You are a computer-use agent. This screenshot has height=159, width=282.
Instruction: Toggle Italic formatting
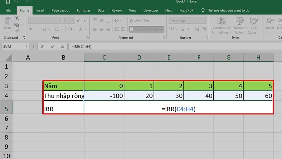coord(38,29)
